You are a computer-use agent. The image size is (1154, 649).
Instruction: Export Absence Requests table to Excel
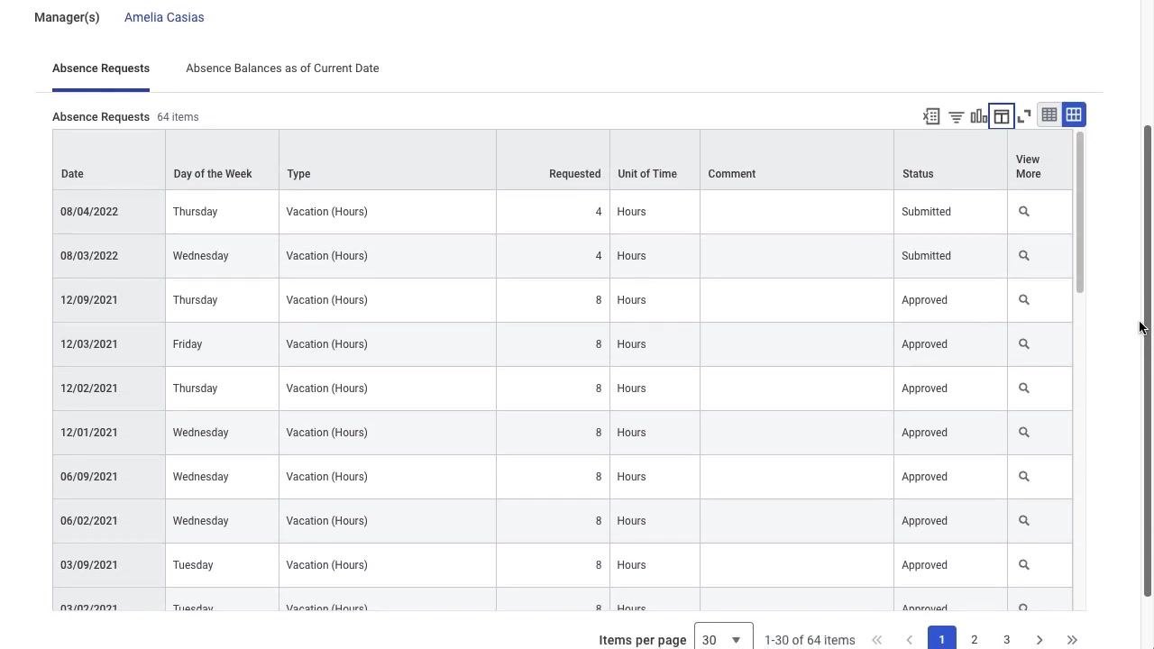click(931, 116)
